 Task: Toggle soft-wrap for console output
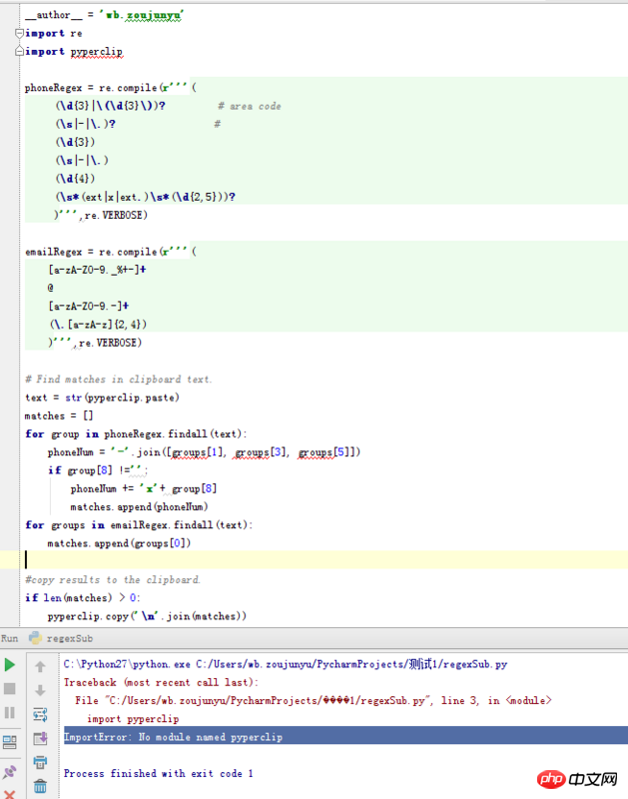pyautogui.click(x=40, y=714)
